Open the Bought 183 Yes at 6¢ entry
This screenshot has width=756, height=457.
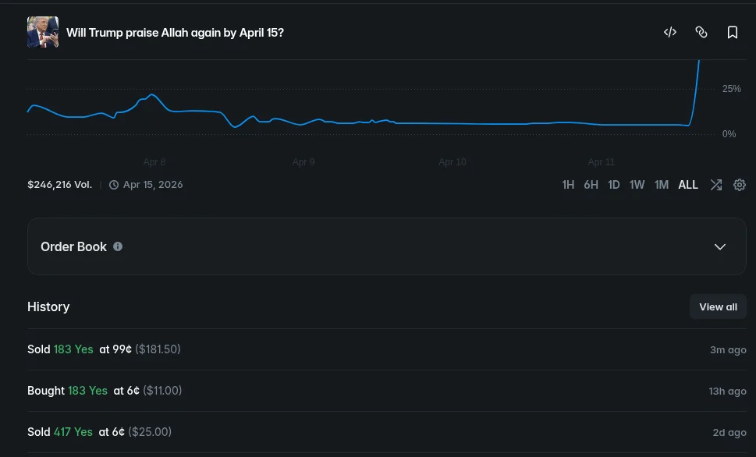click(104, 391)
